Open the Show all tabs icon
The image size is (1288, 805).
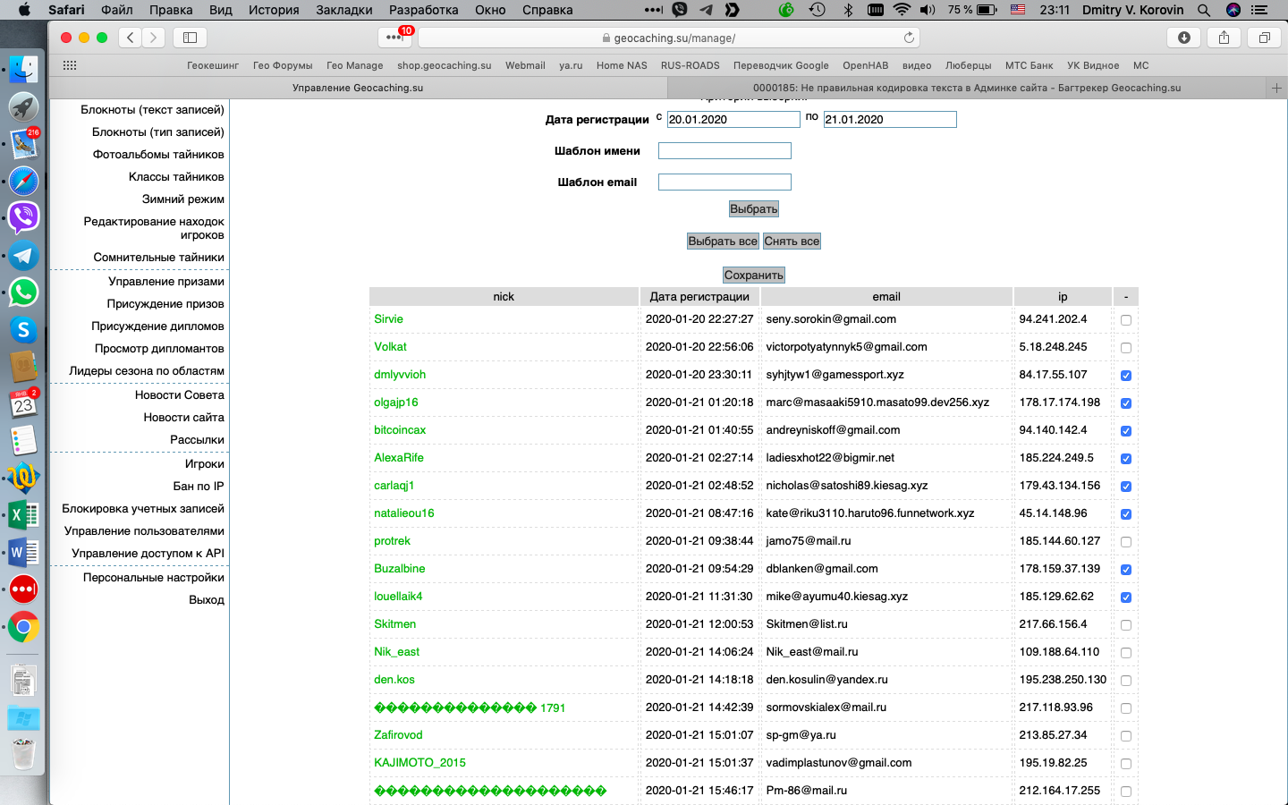[x=1264, y=38]
